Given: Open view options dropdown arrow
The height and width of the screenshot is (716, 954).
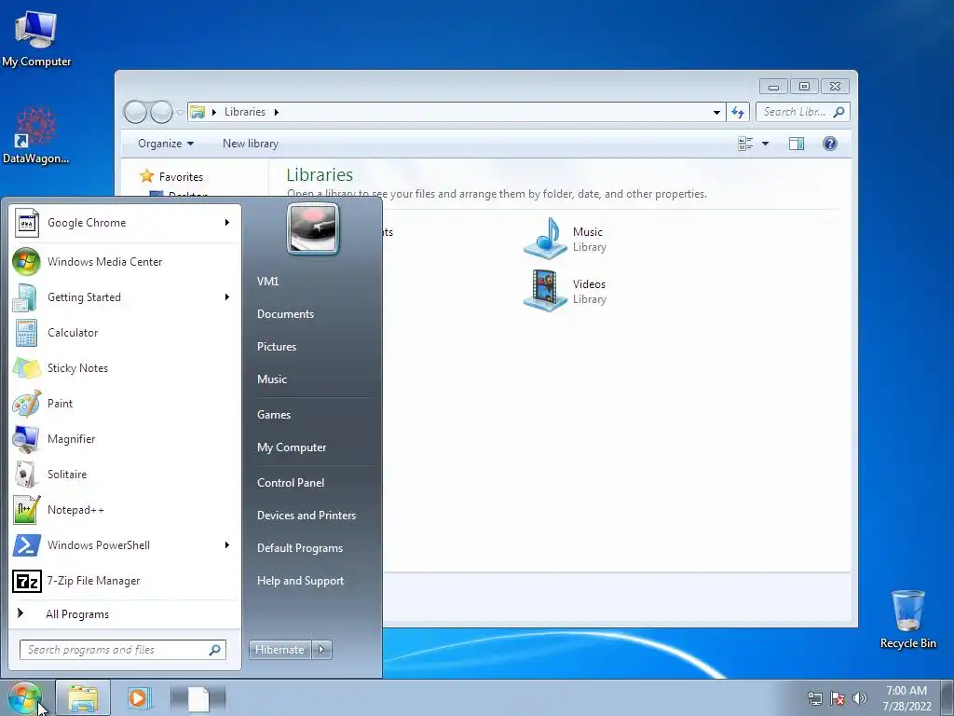Looking at the screenshot, I should [766, 144].
